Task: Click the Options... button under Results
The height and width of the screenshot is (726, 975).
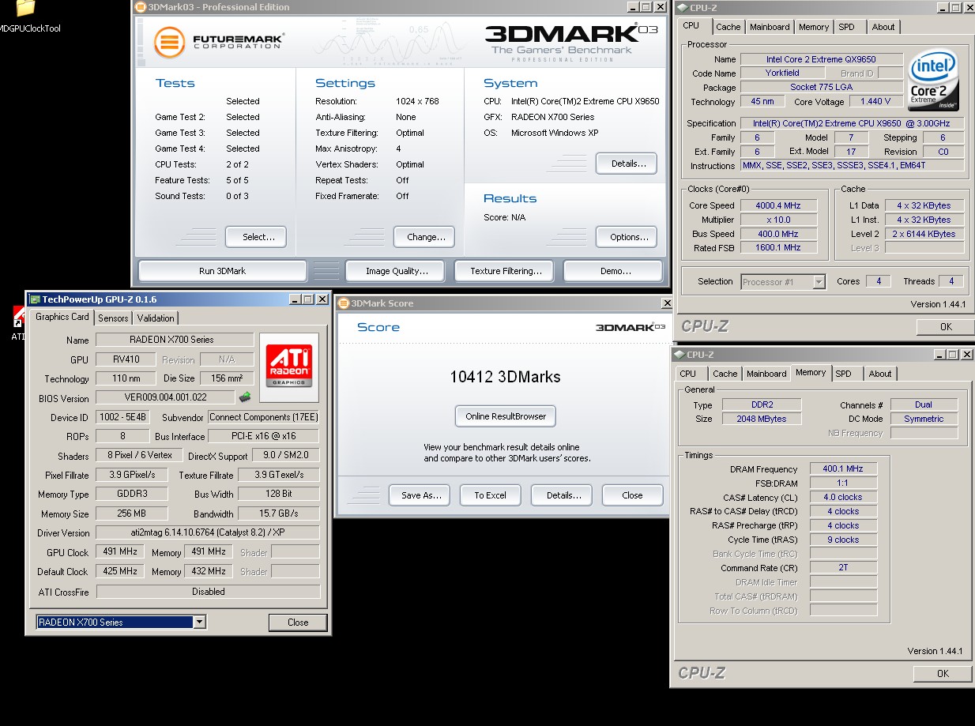Action: 627,237
